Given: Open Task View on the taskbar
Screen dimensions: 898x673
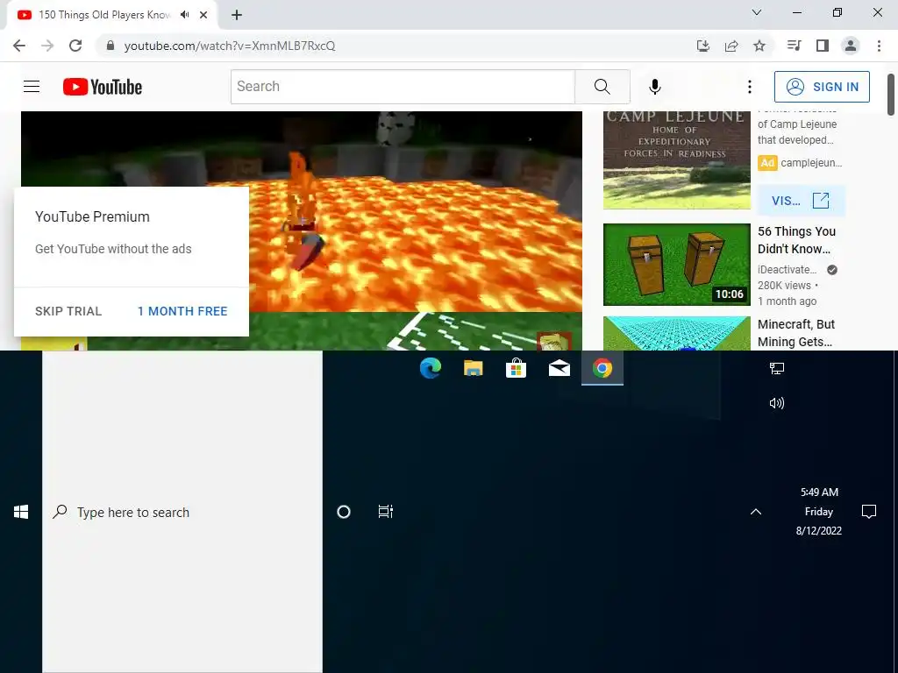Looking at the screenshot, I should click(x=386, y=512).
